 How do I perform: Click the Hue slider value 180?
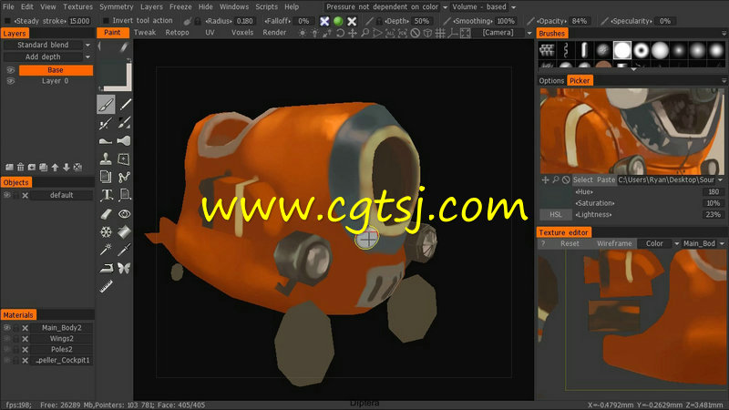(714, 192)
